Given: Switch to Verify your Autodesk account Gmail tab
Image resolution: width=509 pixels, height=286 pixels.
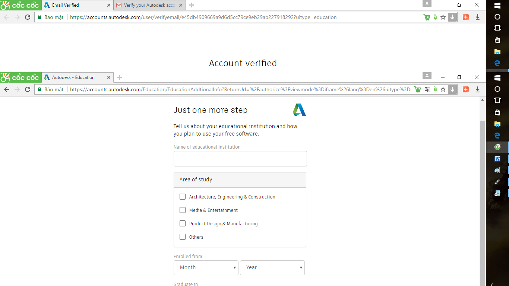Looking at the screenshot, I should [149, 5].
